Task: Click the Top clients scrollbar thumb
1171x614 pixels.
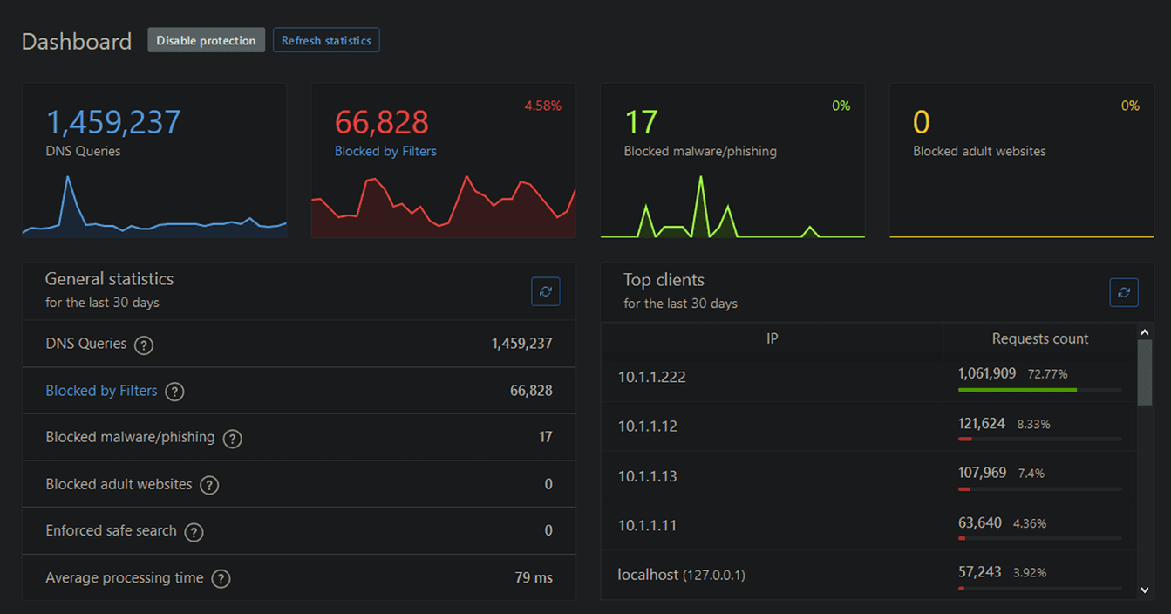Action: (1144, 372)
